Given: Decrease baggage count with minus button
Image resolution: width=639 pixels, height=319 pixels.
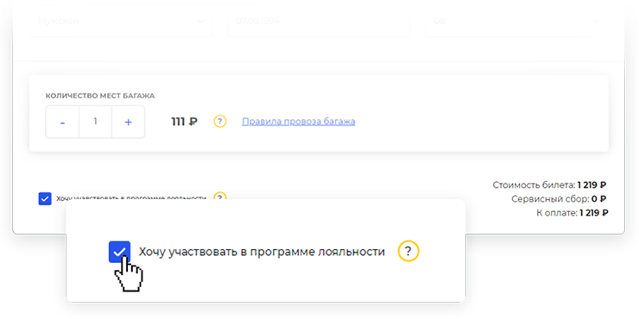Looking at the screenshot, I should [62, 122].
